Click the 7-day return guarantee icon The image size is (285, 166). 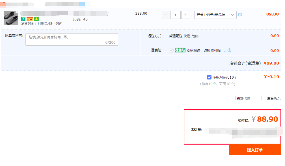coord(23,19)
